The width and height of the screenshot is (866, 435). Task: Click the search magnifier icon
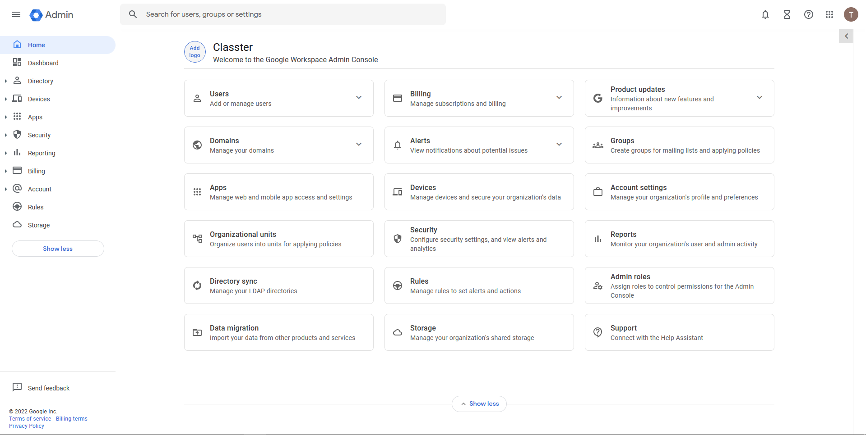pyautogui.click(x=133, y=14)
